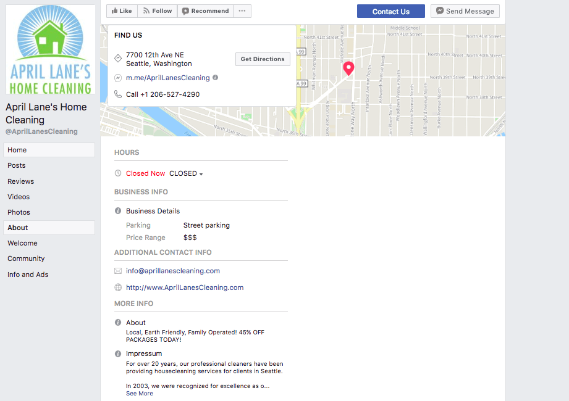The height and width of the screenshot is (401, 569).
Task: Open the three-dots more options menu
Action: (x=242, y=11)
